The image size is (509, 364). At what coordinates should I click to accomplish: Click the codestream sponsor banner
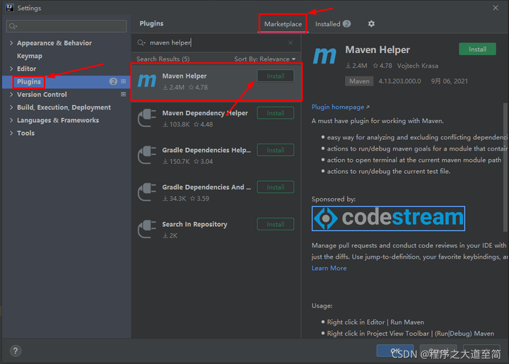coord(388,218)
